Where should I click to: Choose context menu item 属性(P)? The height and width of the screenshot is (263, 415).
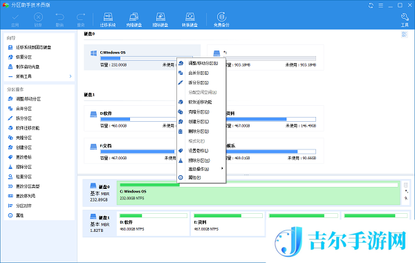click(201, 178)
